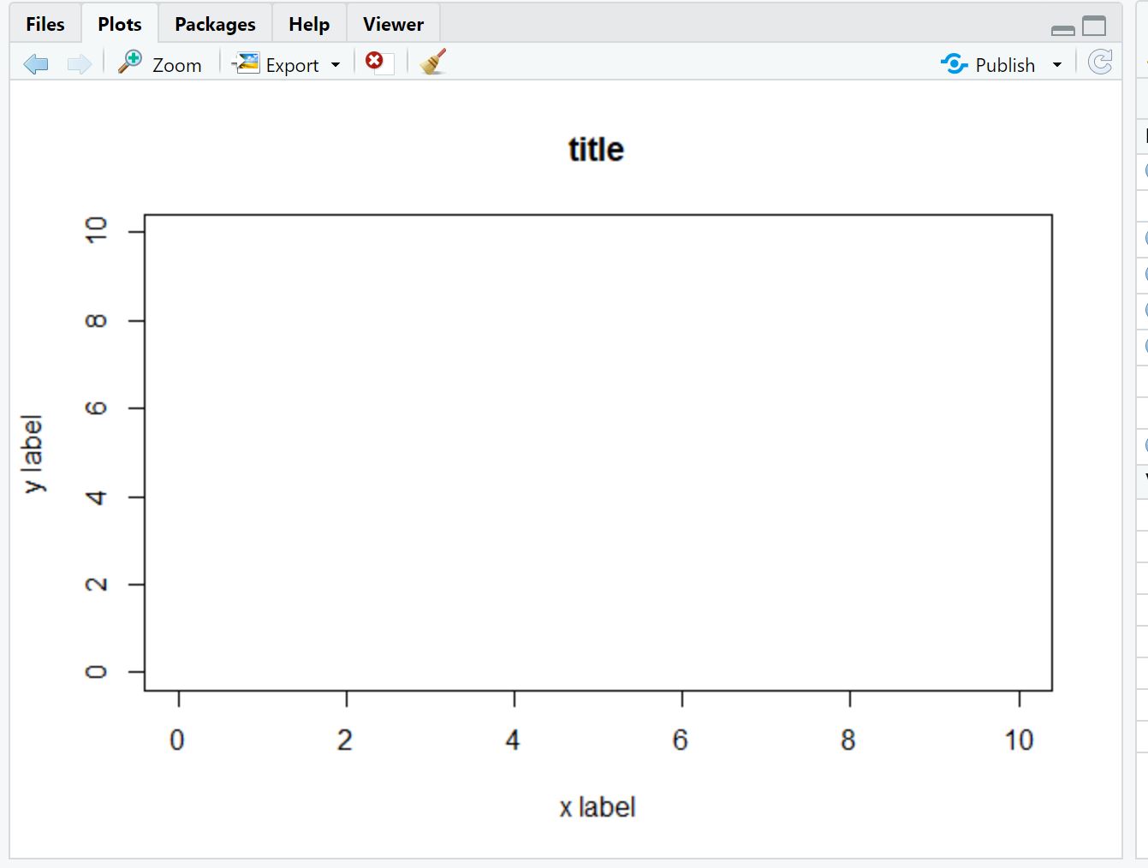Open the Help tab
The width and height of the screenshot is (1148, 868).
pos(309,24)
